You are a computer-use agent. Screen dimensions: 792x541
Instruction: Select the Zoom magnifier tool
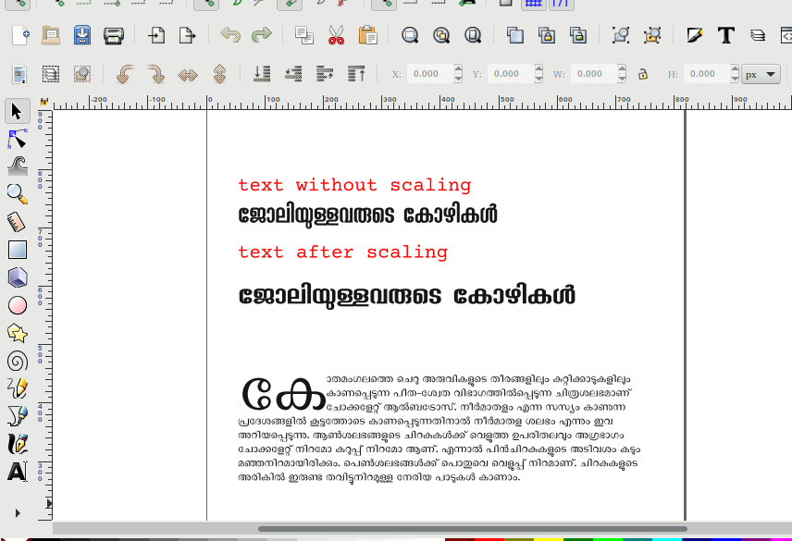pyautogui.click(x=17, y=193)
